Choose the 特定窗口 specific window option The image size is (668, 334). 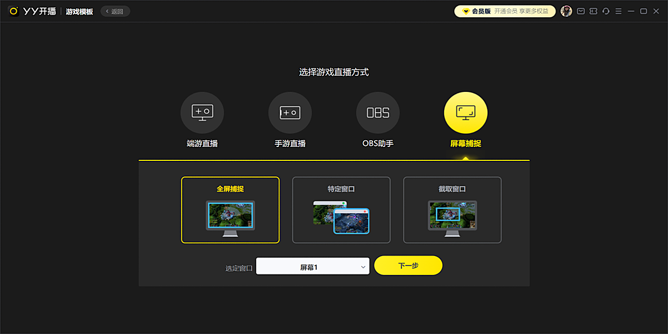coord(341,210)
